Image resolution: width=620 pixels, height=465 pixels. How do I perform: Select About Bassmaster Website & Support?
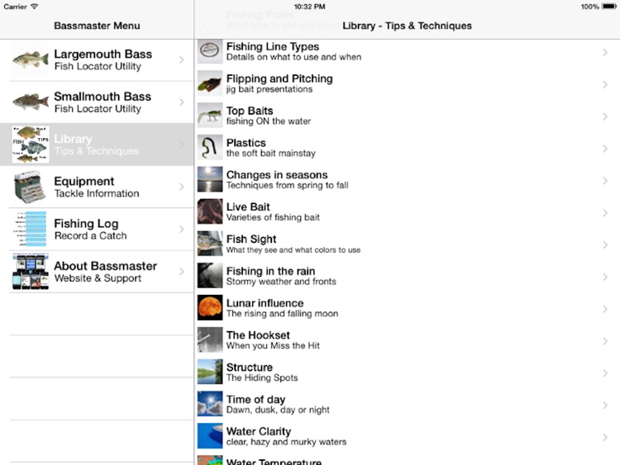coord(97,272)
